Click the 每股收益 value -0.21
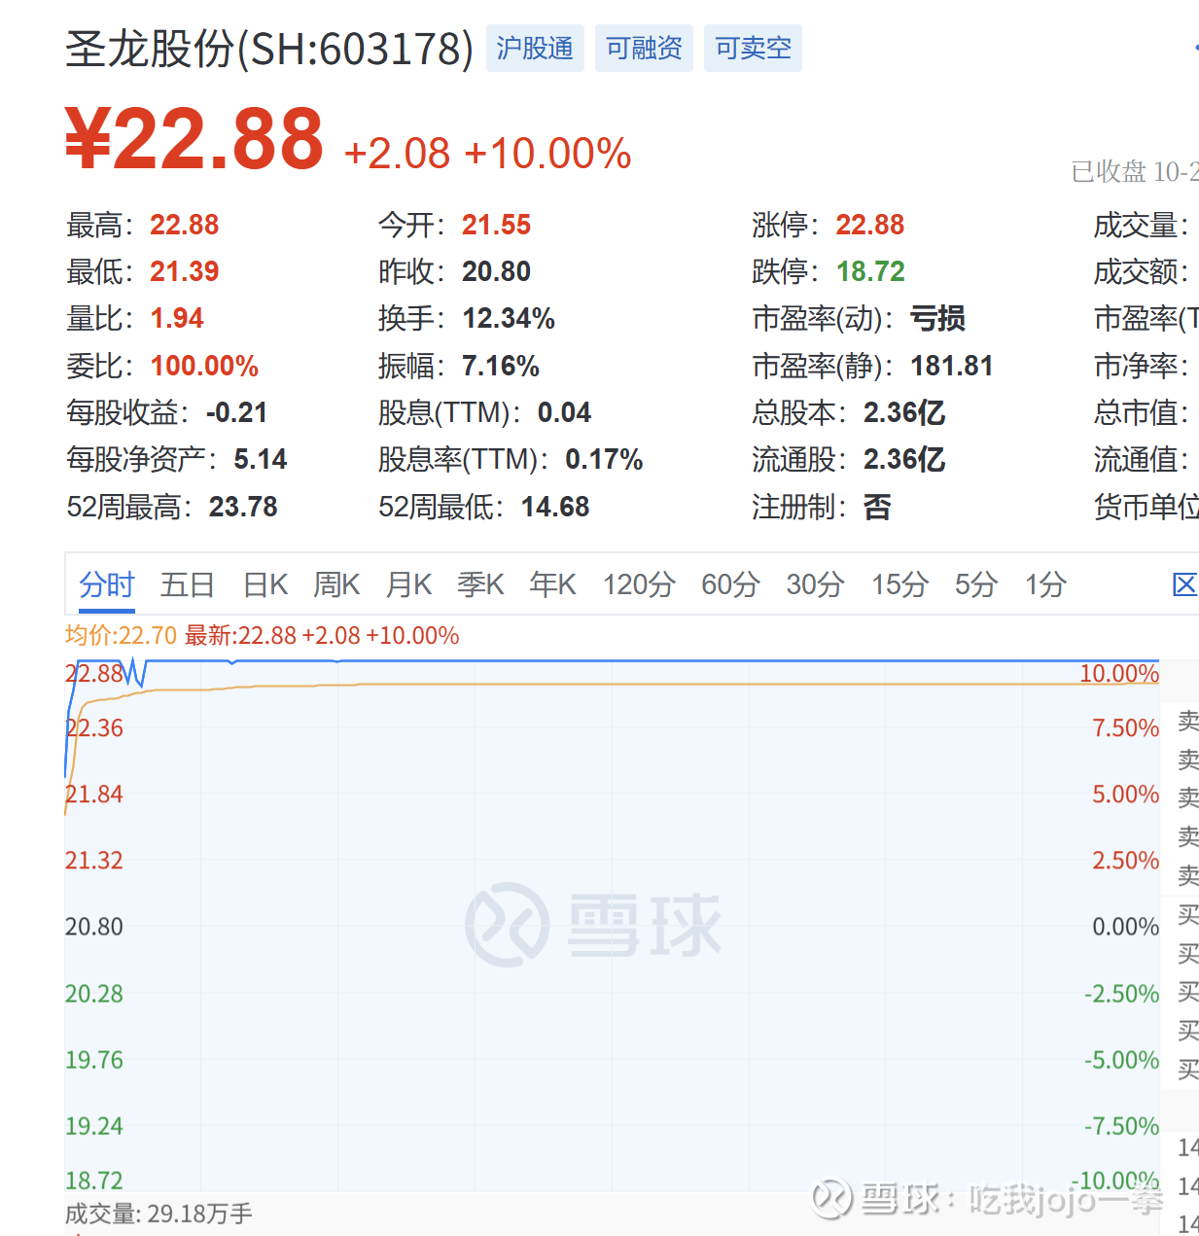This screenshot has width=1199, height=1236. [236, 412]
